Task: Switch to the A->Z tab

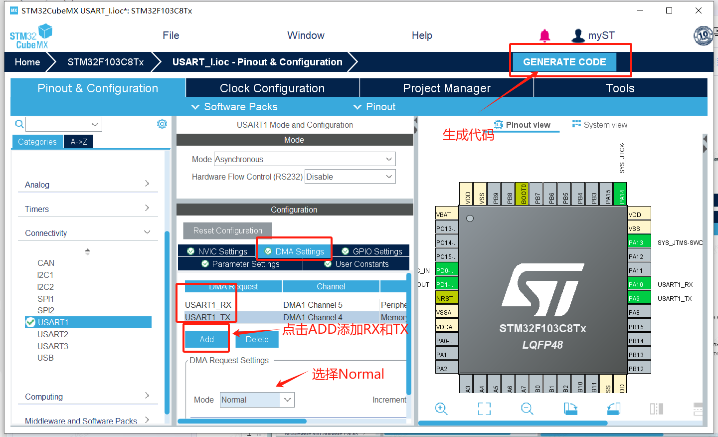Action: click(x=79, y=142)
